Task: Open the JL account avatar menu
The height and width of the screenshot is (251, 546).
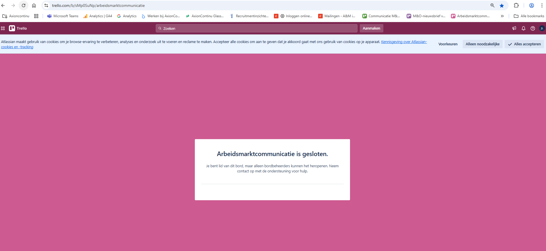Action: (542, 28)
